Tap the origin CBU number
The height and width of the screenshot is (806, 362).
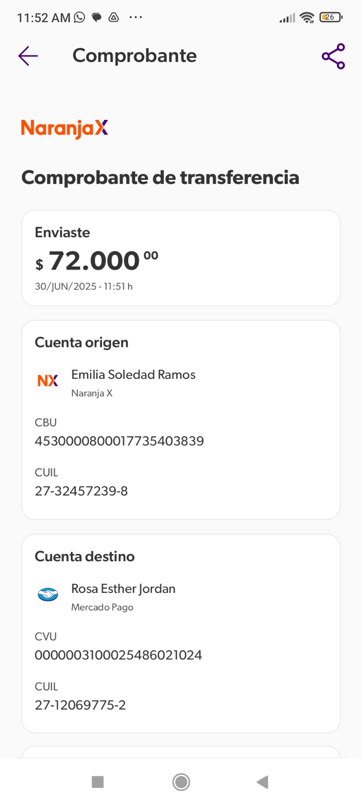point(119,441)
